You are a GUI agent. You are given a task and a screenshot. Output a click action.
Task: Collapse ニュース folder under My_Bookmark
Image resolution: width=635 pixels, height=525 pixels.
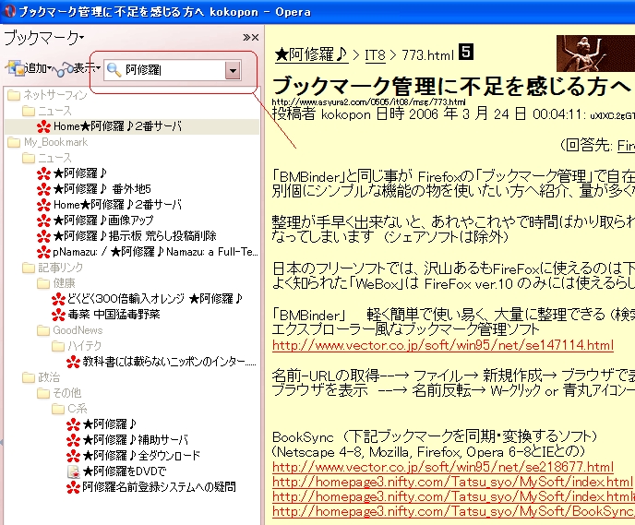[29, 158]
